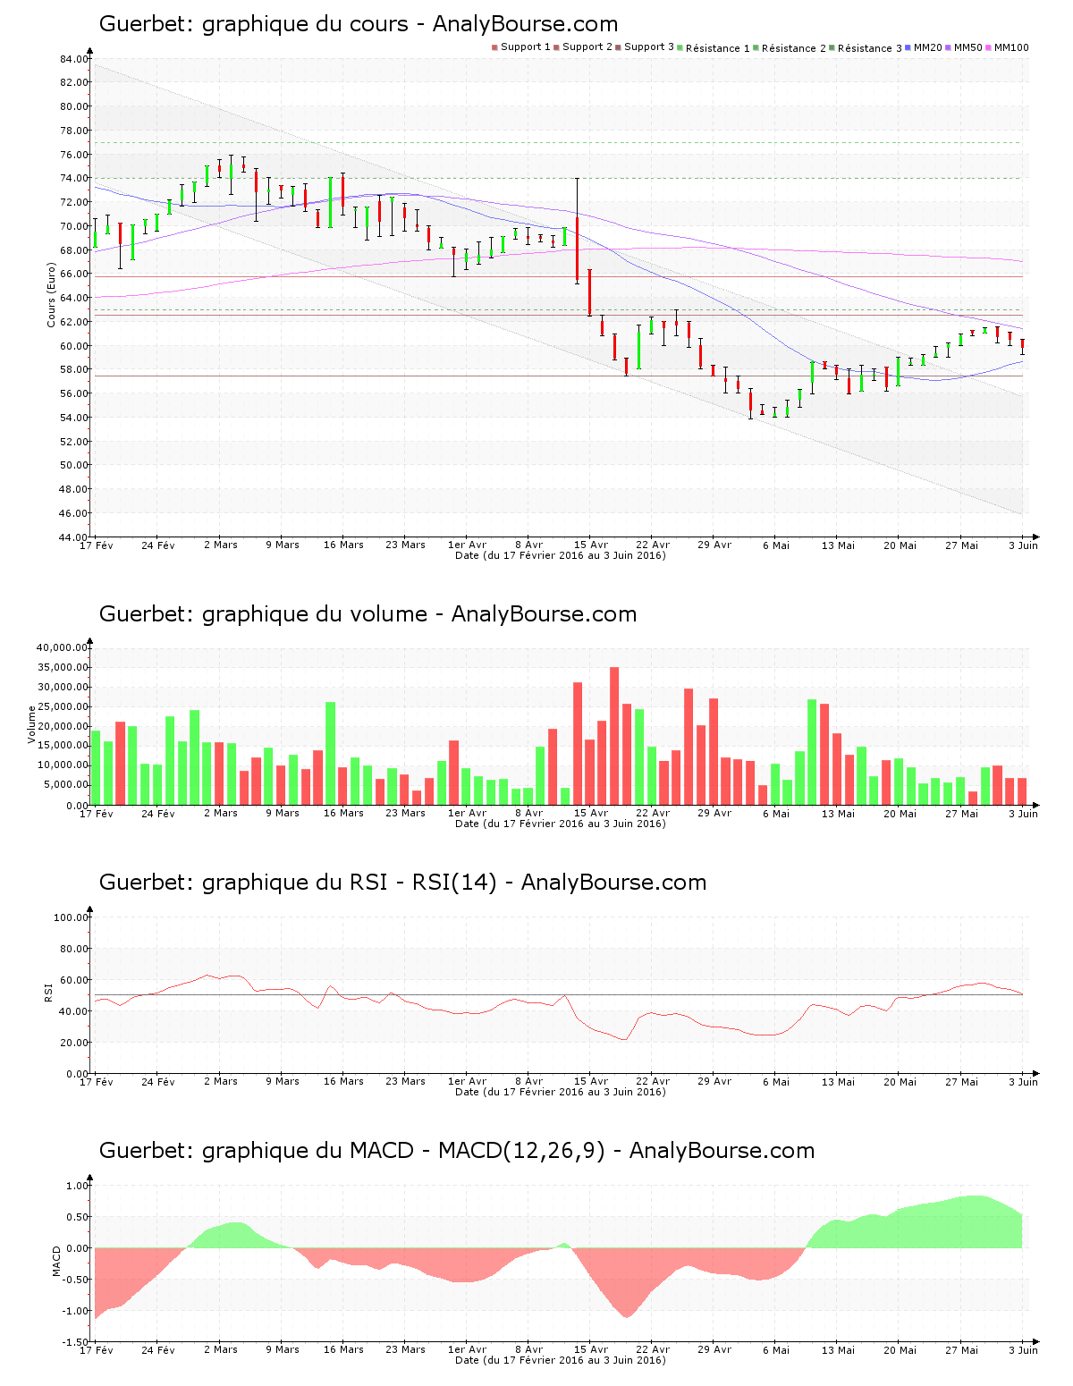This screenshot has height=1386, width=1073.
Task: Click the 62.00 tick on price chart
Action: 74,322
